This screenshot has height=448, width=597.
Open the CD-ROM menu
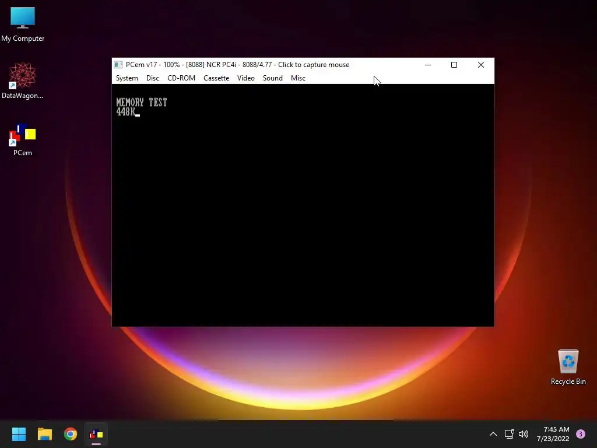click(181, 78)
